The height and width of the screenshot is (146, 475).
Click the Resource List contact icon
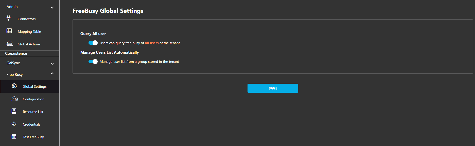pyautogui.click(x=14, y=111)
